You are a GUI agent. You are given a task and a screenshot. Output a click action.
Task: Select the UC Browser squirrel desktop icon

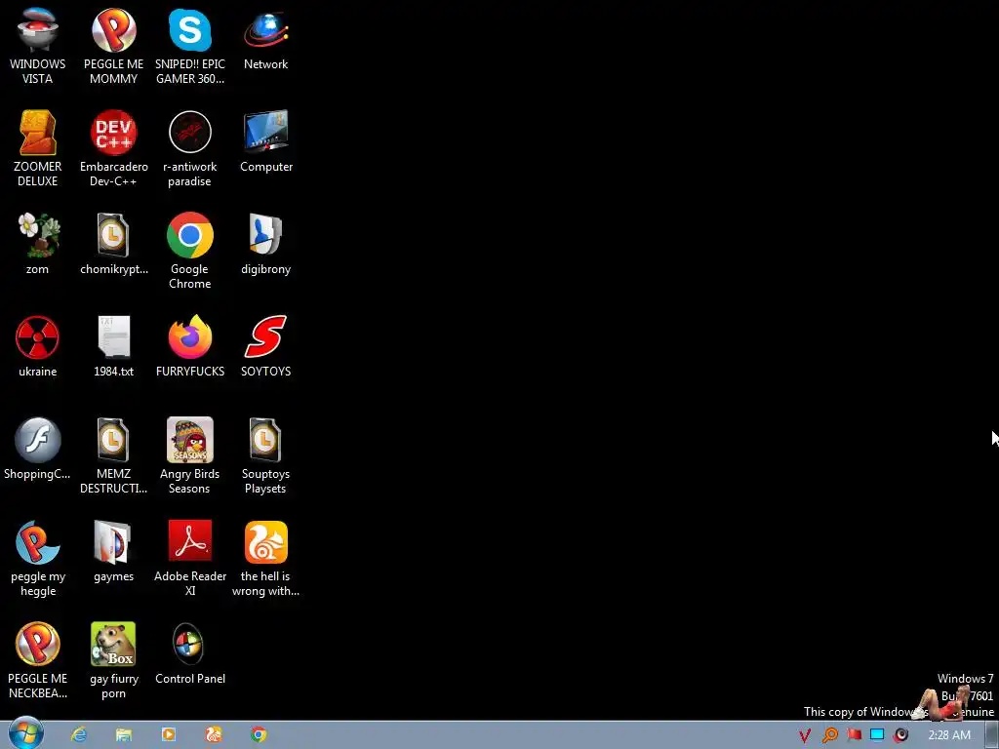(x=265, y=559)
